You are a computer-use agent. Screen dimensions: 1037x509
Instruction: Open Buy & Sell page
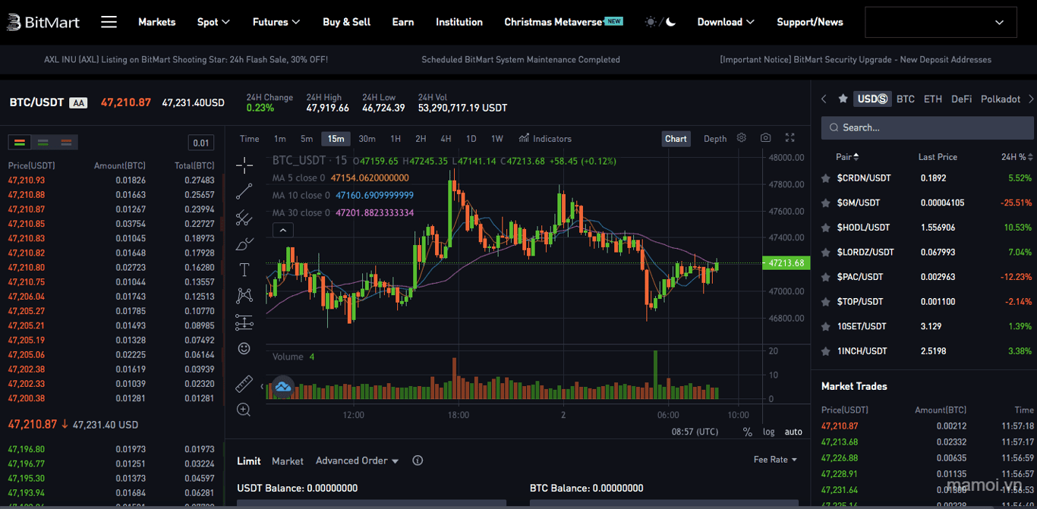[346, 22]
